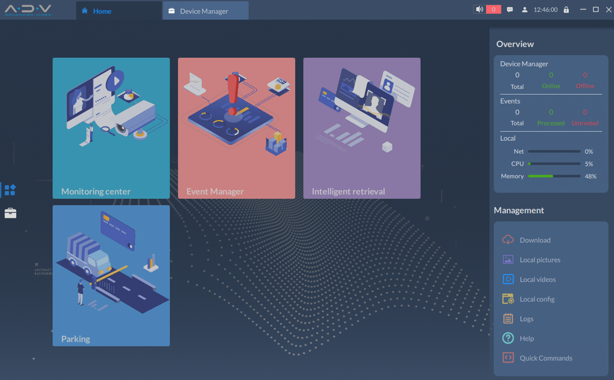The width and height of the screenshot is (614, 380).
Task: Lock the screen with padlock icon
Action: pyautogui.click(x=566, y=9)
